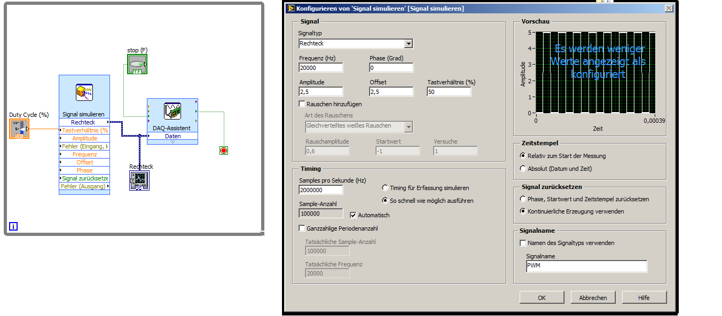Click the Offset row of Signal simulieren block

84,162
